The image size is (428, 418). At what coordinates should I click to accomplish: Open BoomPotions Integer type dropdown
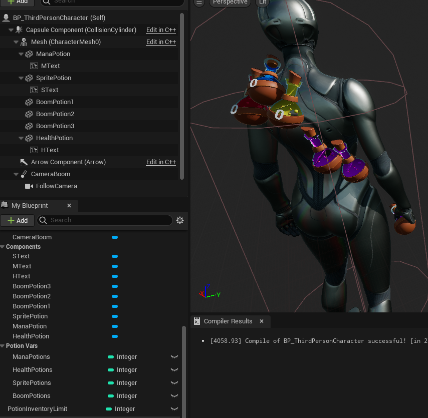[126, 396]
